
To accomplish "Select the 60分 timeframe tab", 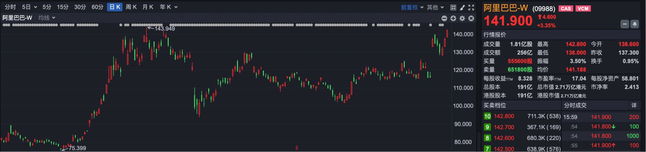I will (97, 7).
